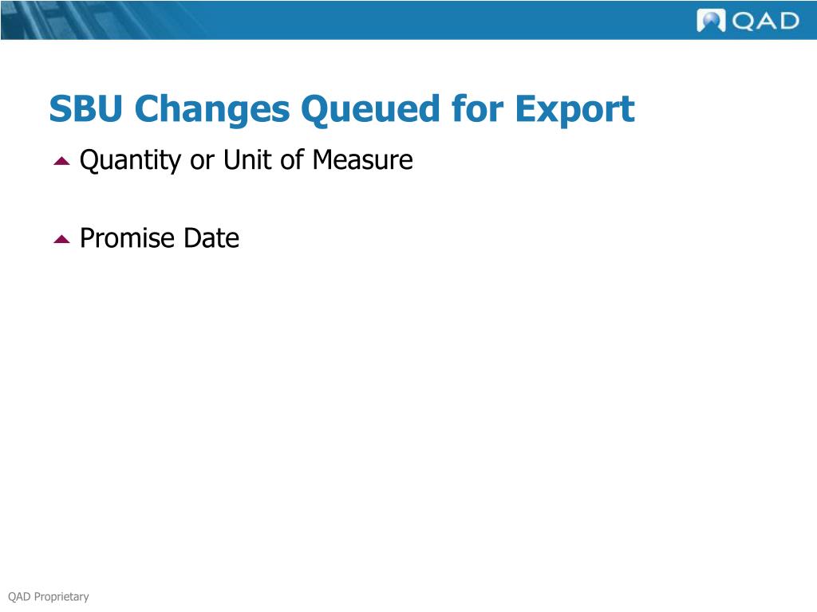Click the QAD Proprietary footer text

[49, 596]
